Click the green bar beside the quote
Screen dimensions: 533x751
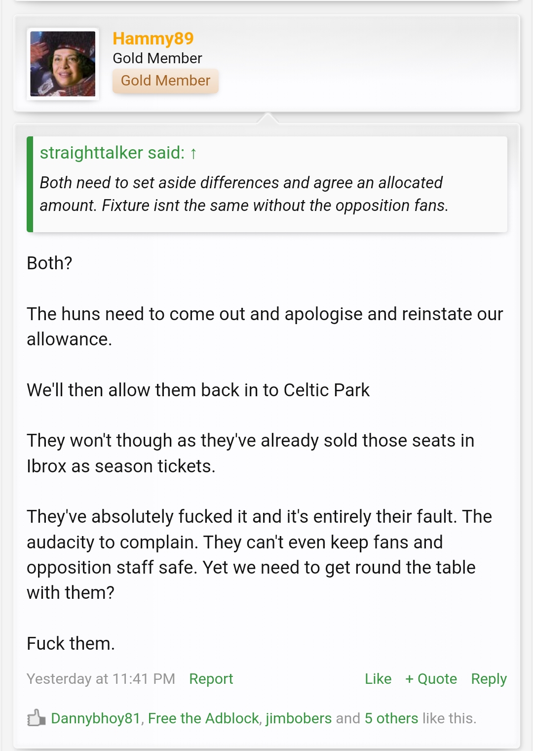click(30, 184)
